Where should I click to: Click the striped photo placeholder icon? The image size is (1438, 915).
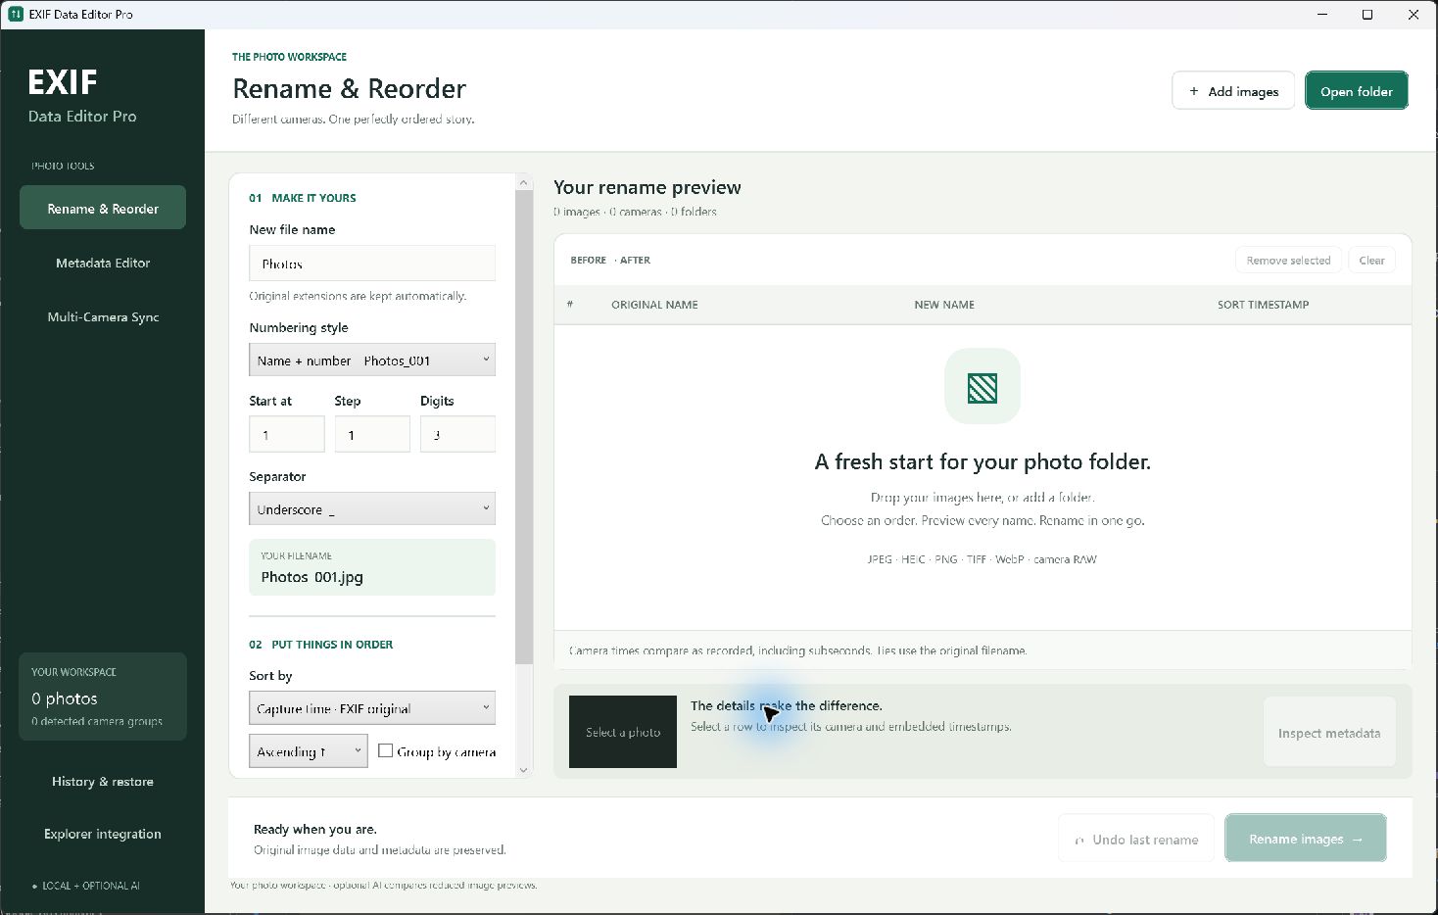[x=983, y=388]
